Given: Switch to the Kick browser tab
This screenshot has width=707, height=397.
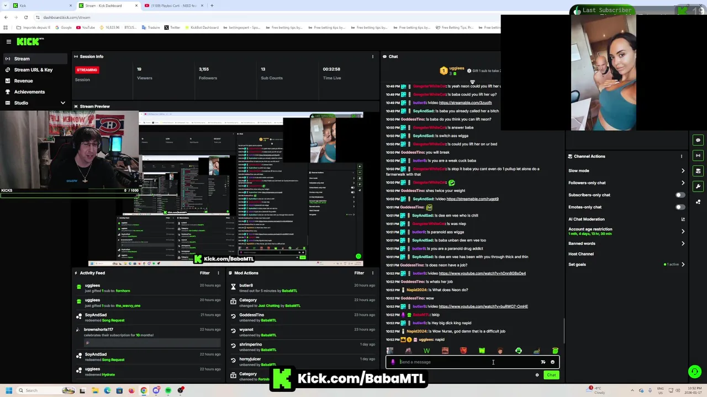Looking at the screenshot, I should click(x=41, y=6).
